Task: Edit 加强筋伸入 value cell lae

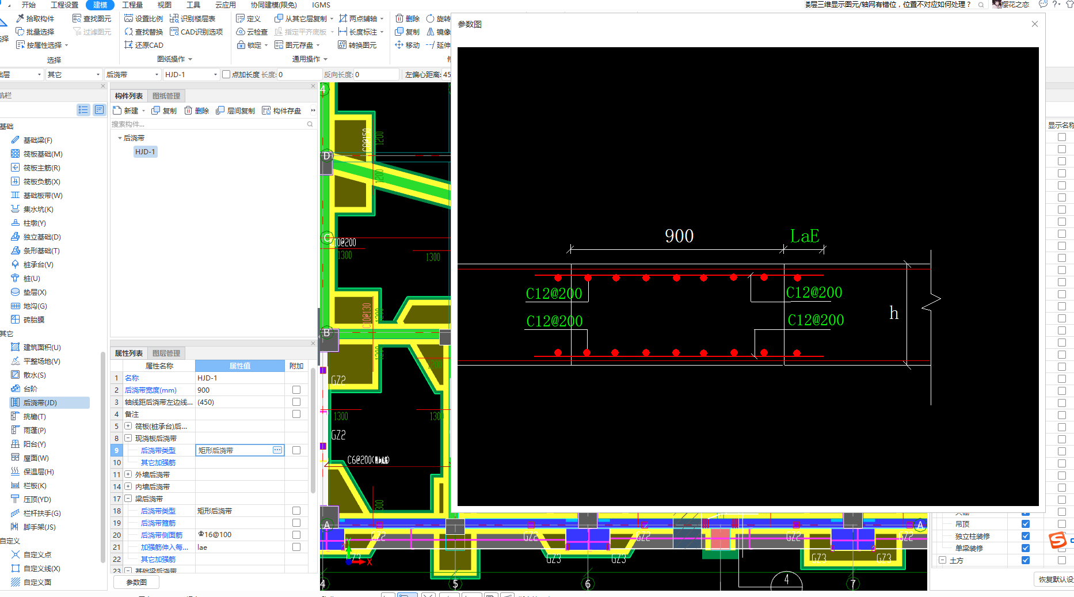Action: point(240,547)
